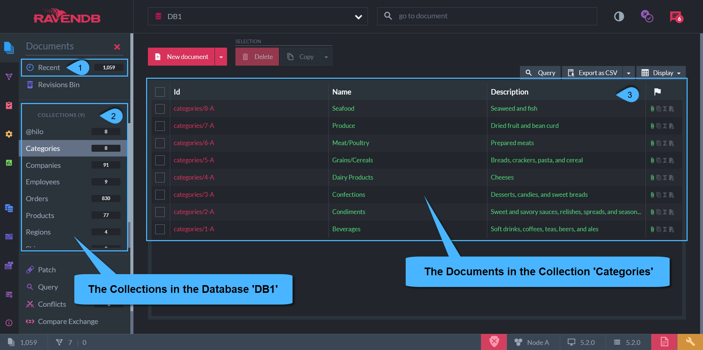Image resolution: width=703 pixels, height=350 pixels.
Task: Expand the Copy dropdown arrow
Action: (326, 57)
